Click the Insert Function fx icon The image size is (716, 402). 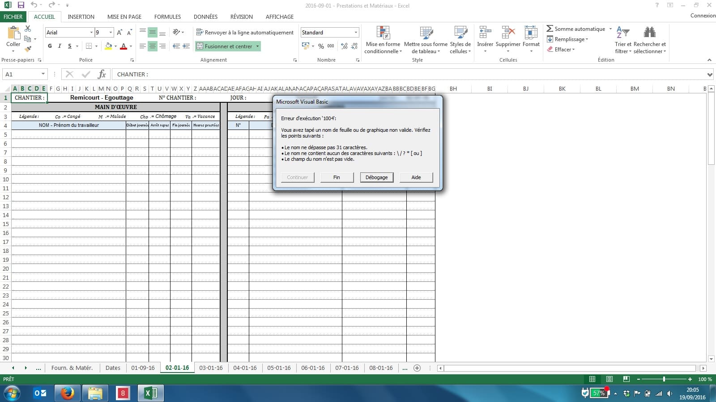[x=102, y=74]
